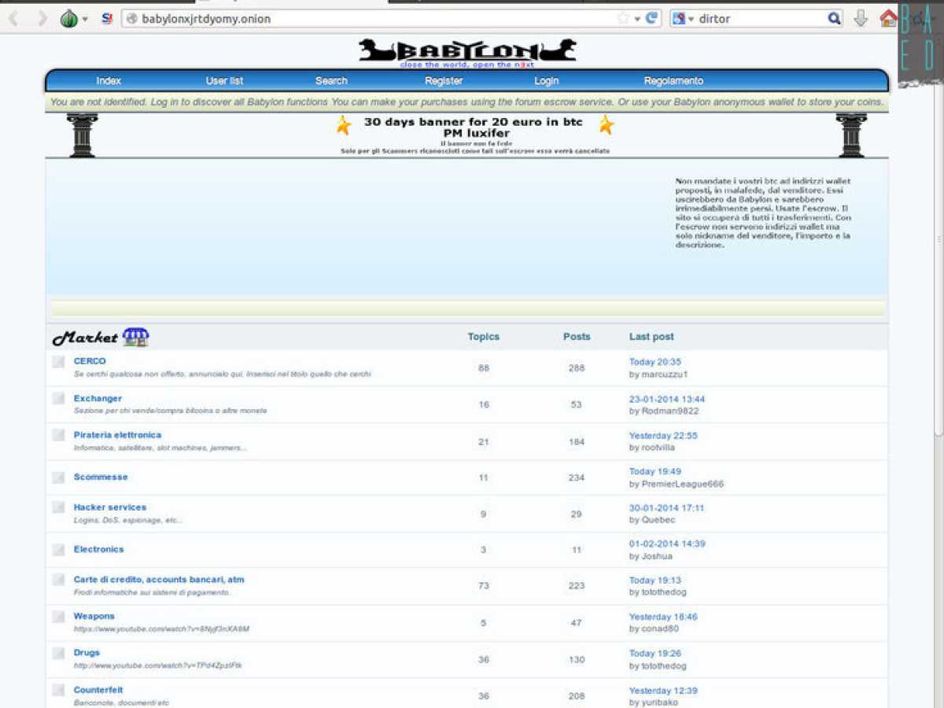Click the NoScript S icon beside address bar
The width and height of the screenshot is (944, 708).
tap(107, 18)
